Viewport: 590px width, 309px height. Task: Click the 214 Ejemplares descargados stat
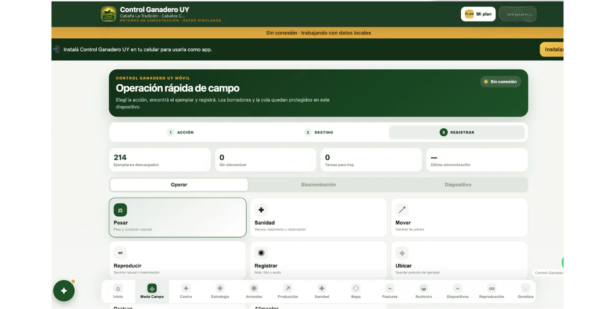(x=160, y=160)
